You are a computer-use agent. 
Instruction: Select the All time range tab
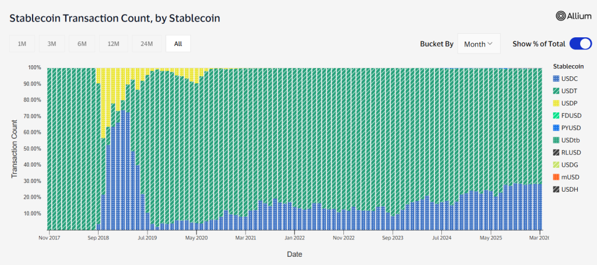click(178, 44)
